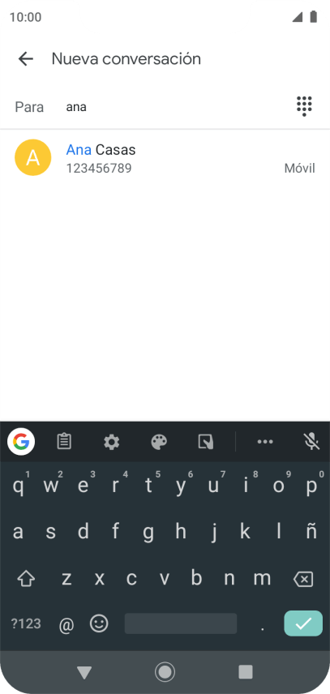Activate the one-handed mode icon
Image resolution: width=330 pixels, height=694 pixels.
206,442
